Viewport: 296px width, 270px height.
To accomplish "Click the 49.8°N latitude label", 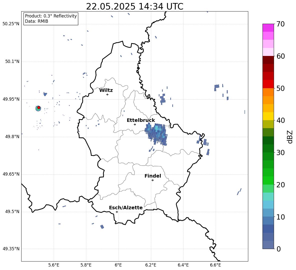I will [x=12, y=137].
